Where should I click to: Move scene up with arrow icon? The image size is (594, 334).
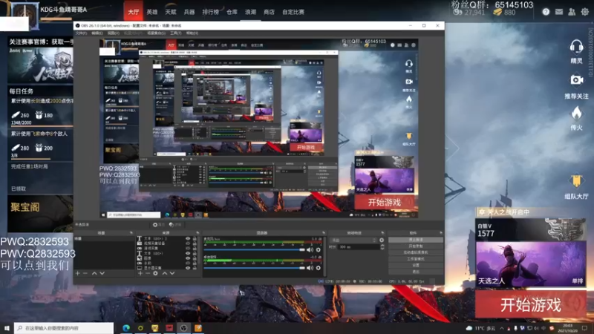[x=94, y=273]
